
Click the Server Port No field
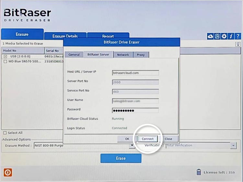coord(135,82)
